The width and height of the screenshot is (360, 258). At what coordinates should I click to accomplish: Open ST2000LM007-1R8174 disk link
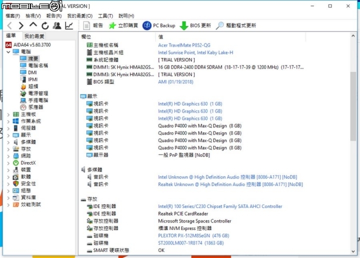coord(191,243)
